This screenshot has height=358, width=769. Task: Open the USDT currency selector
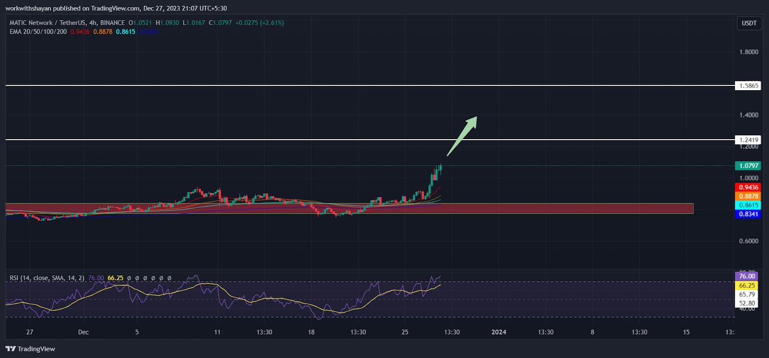coord(749,23)
